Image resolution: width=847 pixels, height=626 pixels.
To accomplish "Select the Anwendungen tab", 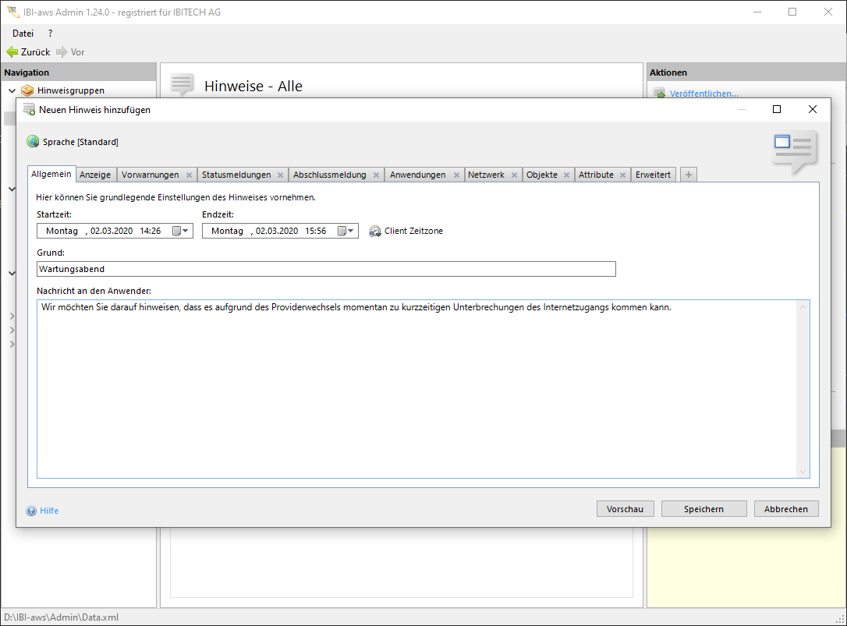I will point(417,175).
